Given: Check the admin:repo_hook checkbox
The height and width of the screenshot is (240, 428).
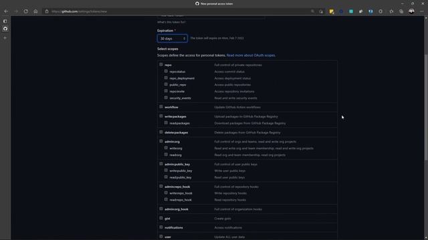Looking at the screenshot, I should click(x=161, y=186).
